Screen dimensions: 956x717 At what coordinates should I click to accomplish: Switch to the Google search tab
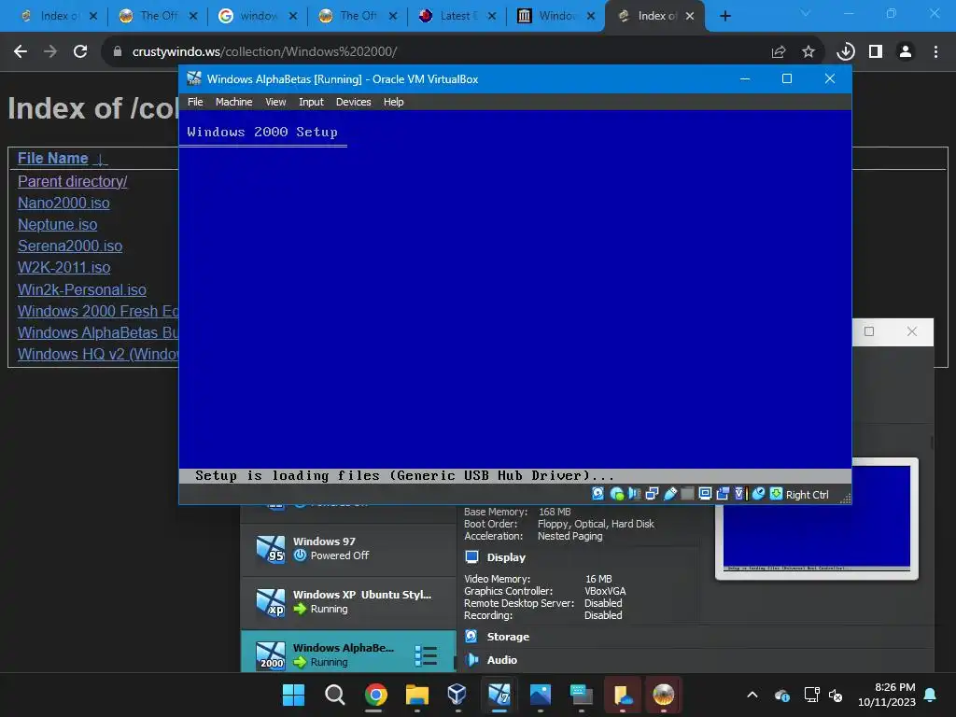[x=256, y=16]
